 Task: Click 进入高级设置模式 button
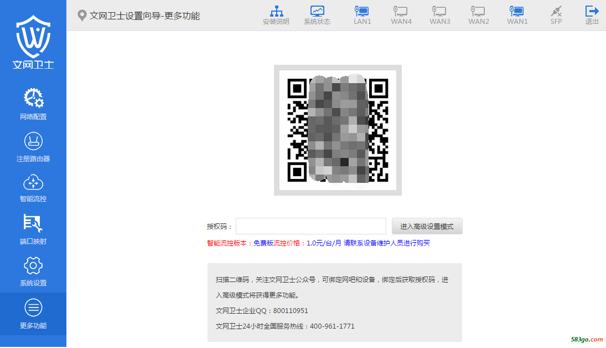click(x=427, y=226)
